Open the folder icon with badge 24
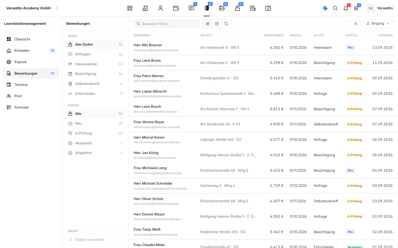 click(x=222, y=8)
